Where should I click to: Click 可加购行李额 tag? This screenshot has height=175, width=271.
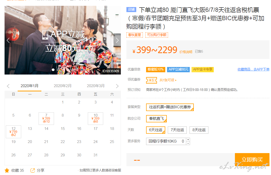[x=157, y=35]
